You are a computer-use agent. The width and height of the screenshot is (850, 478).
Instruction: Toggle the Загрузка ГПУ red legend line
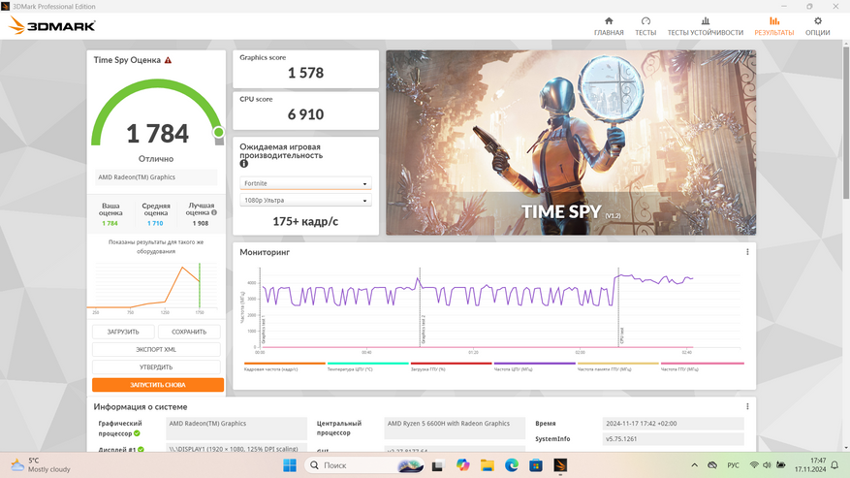tap(451, 364)
